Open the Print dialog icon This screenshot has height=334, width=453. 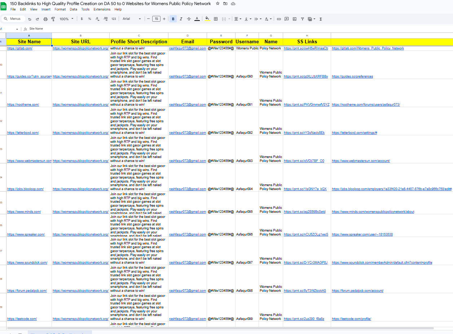click(x=45, y=19)
